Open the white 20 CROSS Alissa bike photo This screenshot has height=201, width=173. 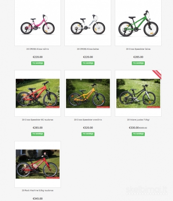[88, 23]
